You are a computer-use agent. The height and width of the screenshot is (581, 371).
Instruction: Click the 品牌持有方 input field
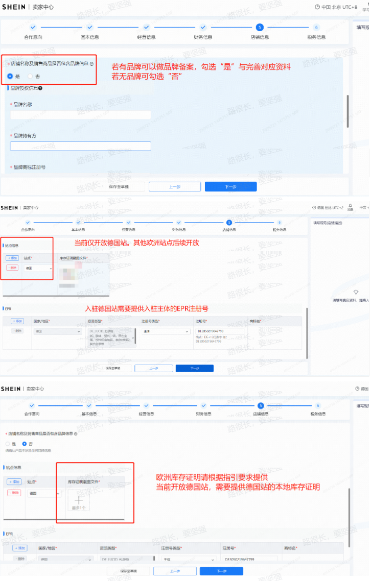pos(81,146)
